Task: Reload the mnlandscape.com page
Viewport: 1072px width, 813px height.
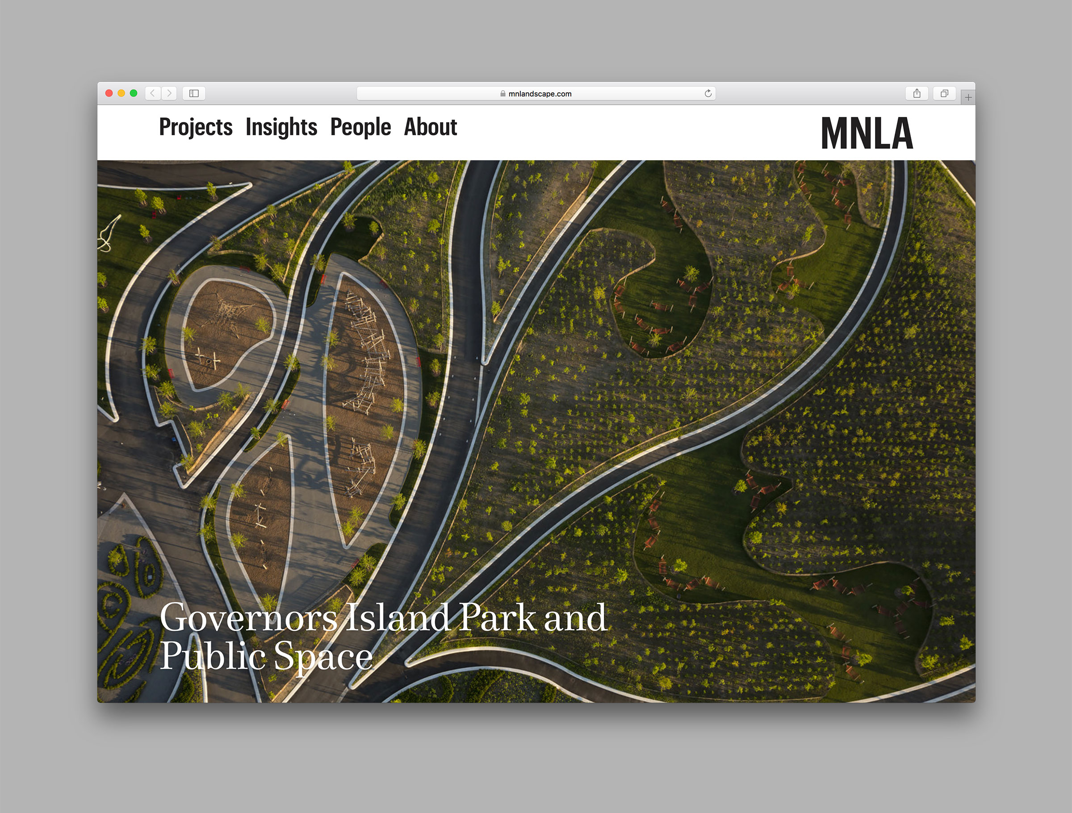Action: pos(708,93)
